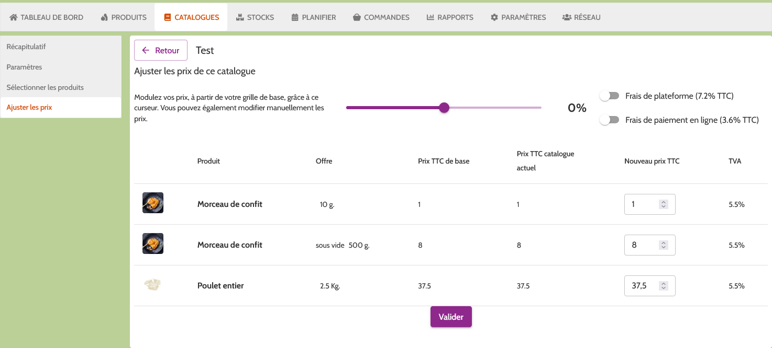Image resolution: width=772 pixels, height=348 pixels.
Task: Click the Planifier calendar icon
Action: [295, 17]
